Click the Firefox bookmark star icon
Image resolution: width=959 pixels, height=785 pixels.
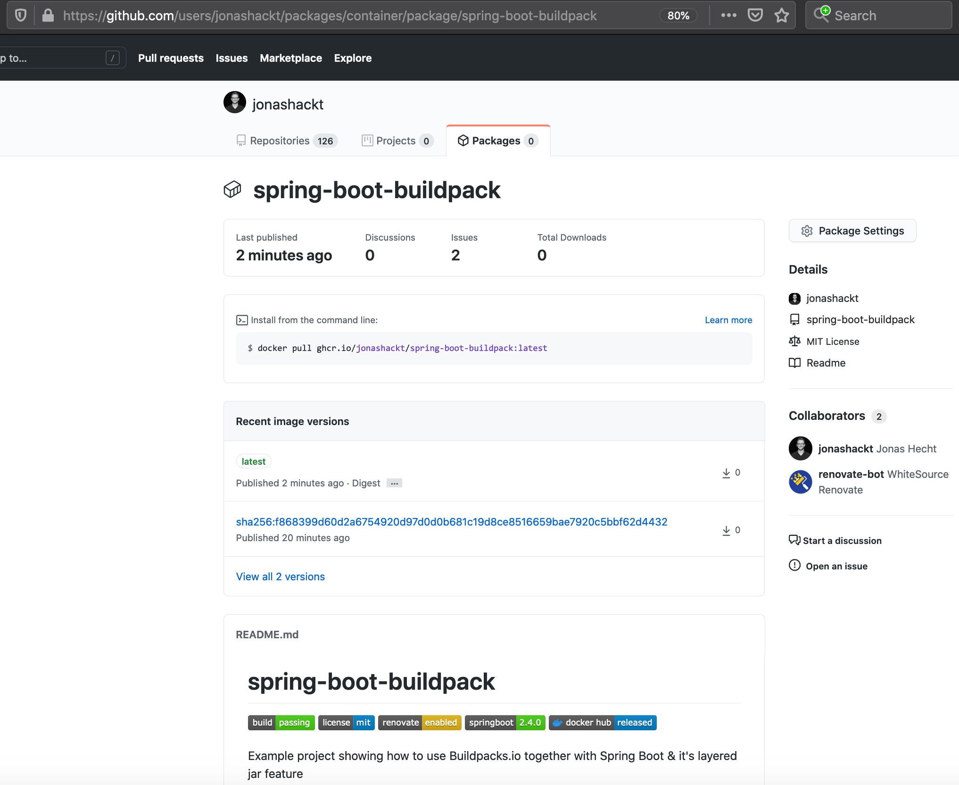click(x=781, y=16)
